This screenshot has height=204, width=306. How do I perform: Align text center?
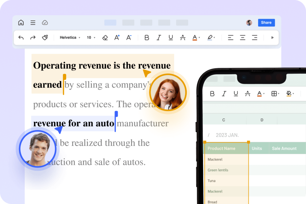(x=242, y=38)
